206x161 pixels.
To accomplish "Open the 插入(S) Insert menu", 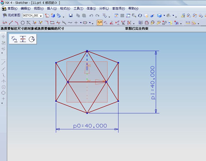I will [x=52, y=9].
